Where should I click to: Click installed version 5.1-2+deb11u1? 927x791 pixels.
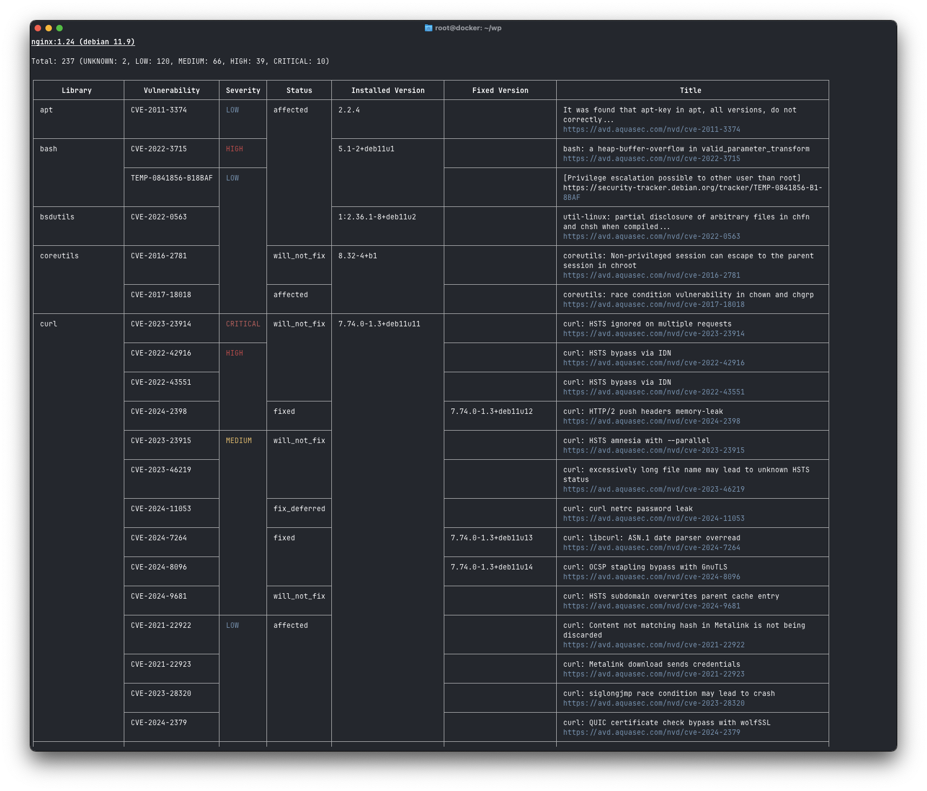(x=366, y=149)
